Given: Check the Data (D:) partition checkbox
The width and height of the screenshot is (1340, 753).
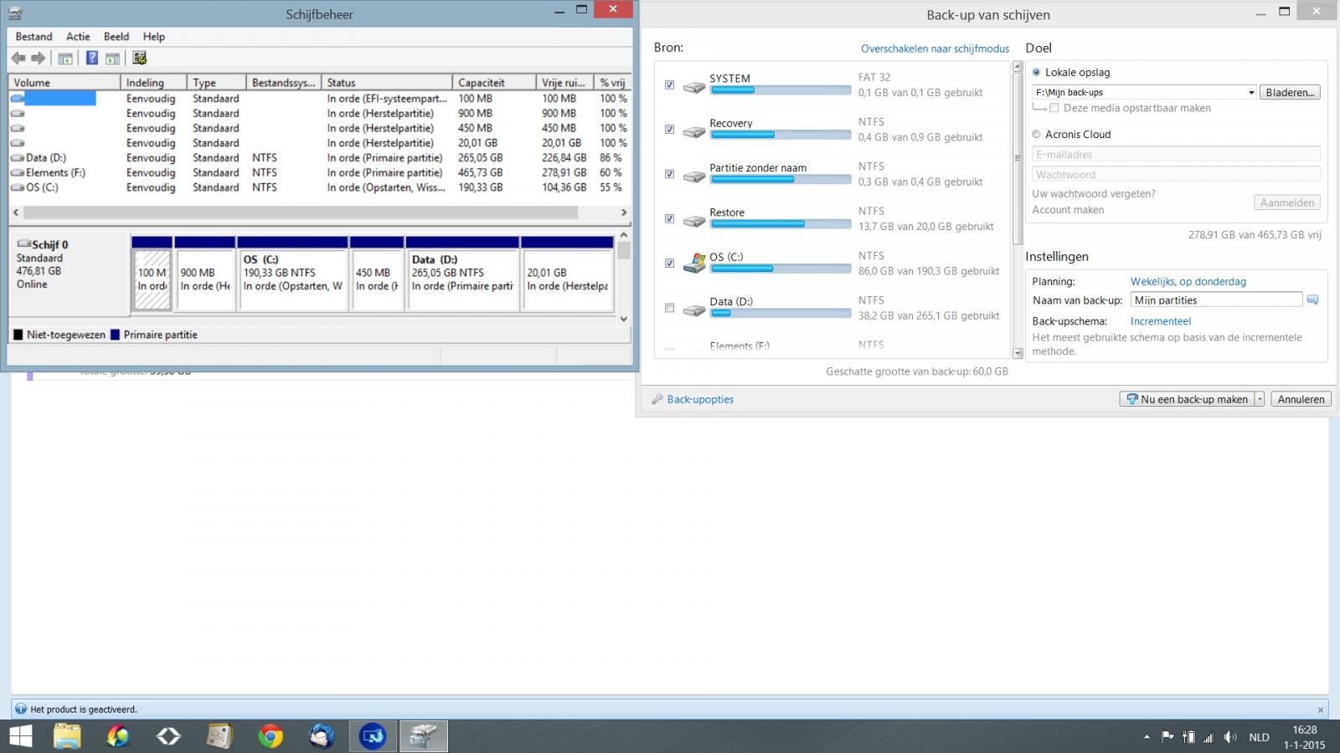Looking at the screenshot, I should click(669, 308).
